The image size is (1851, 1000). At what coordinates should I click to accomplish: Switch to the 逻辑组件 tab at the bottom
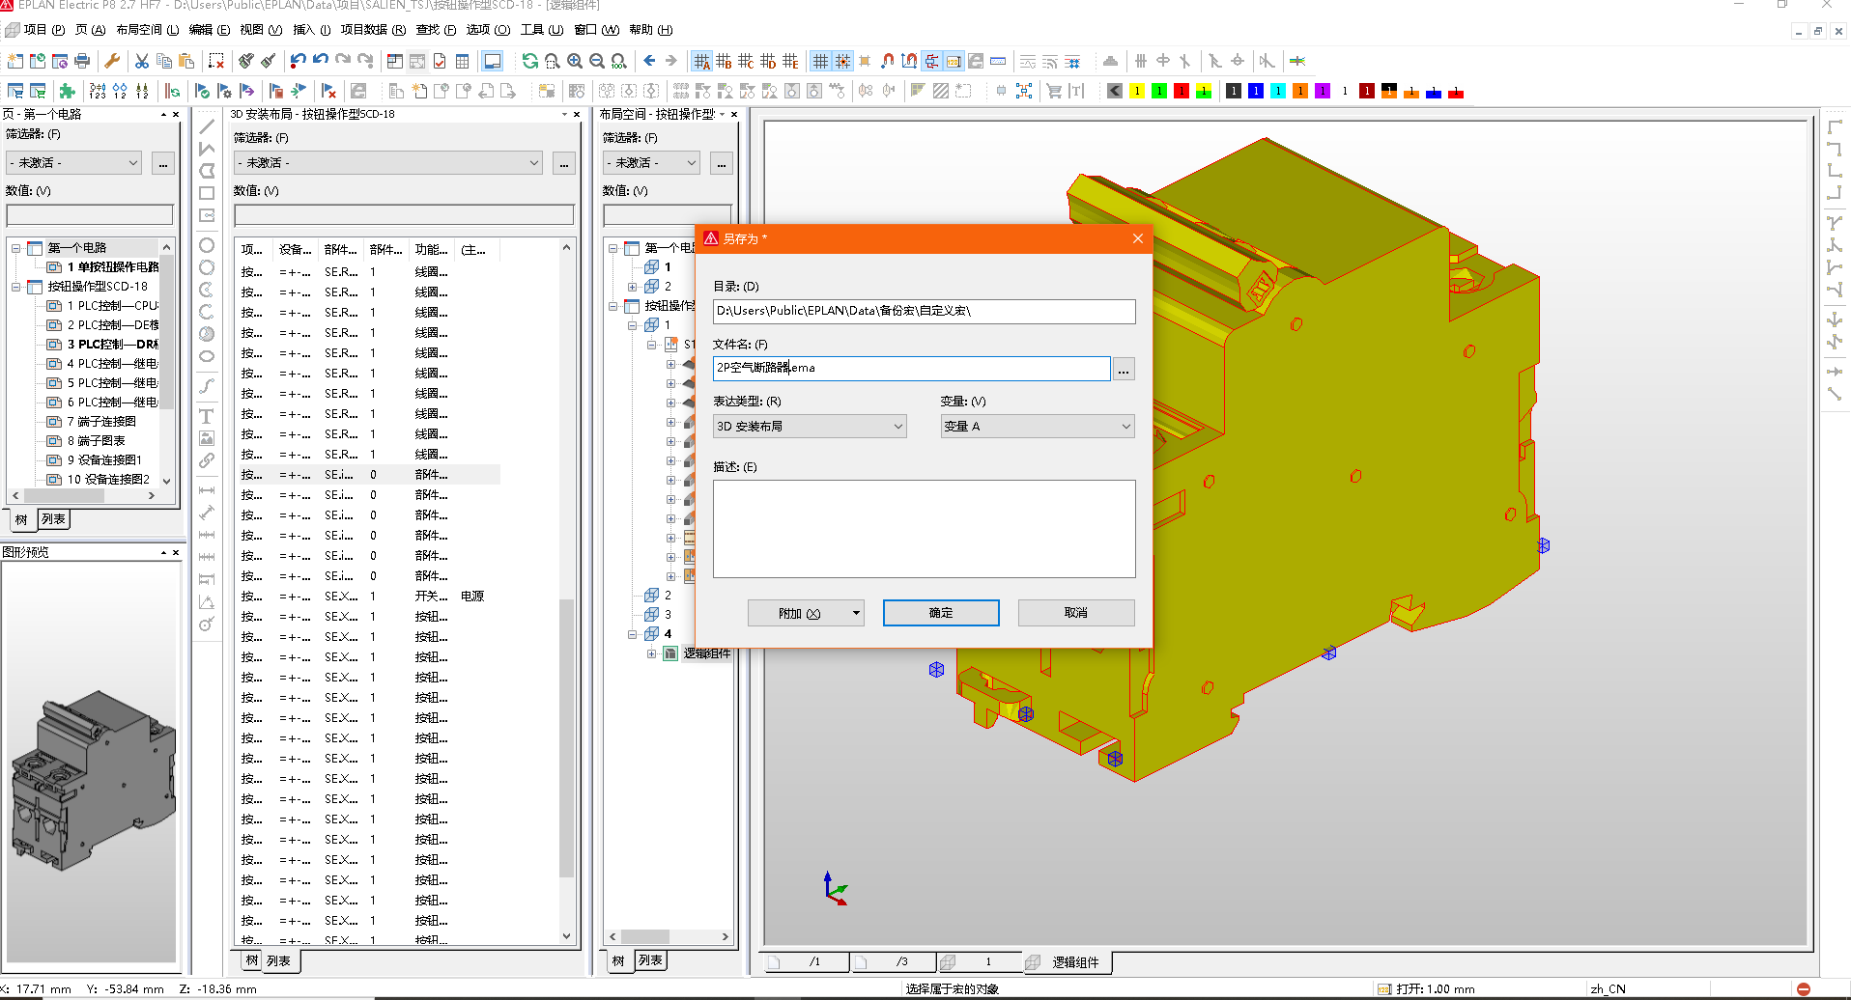(x=1074, y=962)
